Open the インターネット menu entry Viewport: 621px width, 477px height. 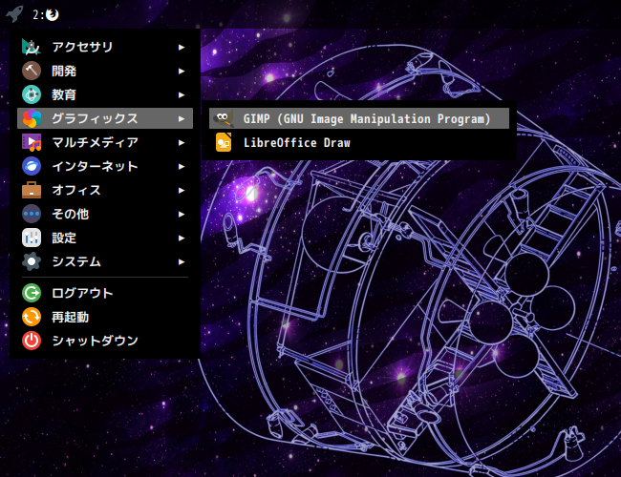[105, 166]
